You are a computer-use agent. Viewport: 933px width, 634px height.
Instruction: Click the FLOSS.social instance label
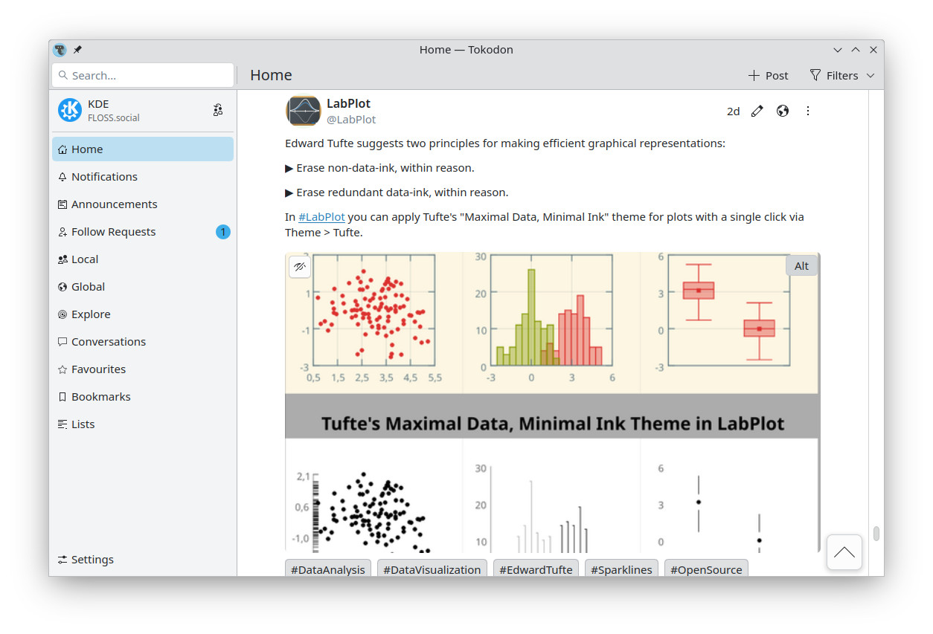[x=114, y=118]
